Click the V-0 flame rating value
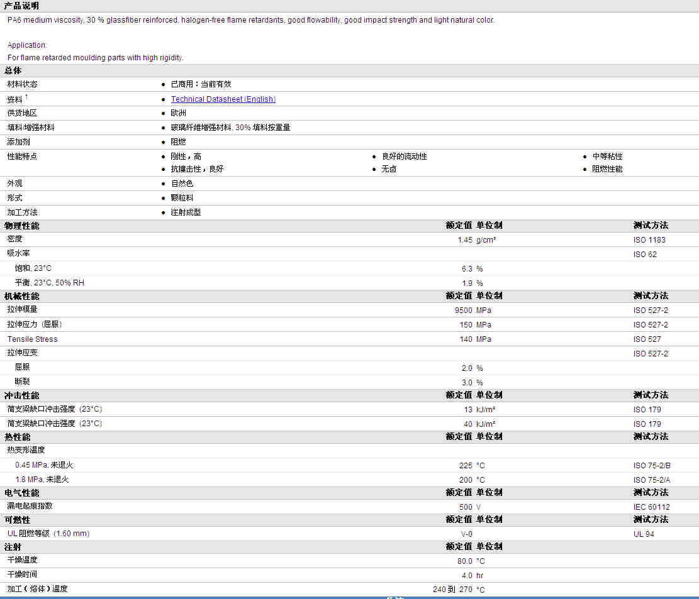Image resolution: width=699 pixels, height=599 pixels. [x=466, y=534]
